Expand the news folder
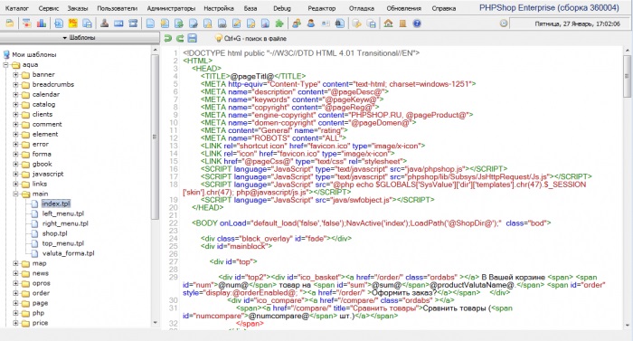633x341 pixels. [x=15, y=273]
